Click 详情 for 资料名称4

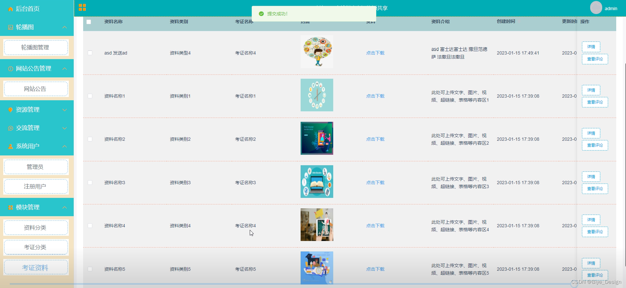click(x=591, y=220)
